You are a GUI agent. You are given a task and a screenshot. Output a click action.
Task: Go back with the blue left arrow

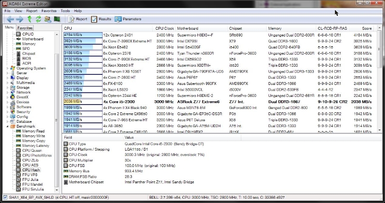[x=10, y=19]
